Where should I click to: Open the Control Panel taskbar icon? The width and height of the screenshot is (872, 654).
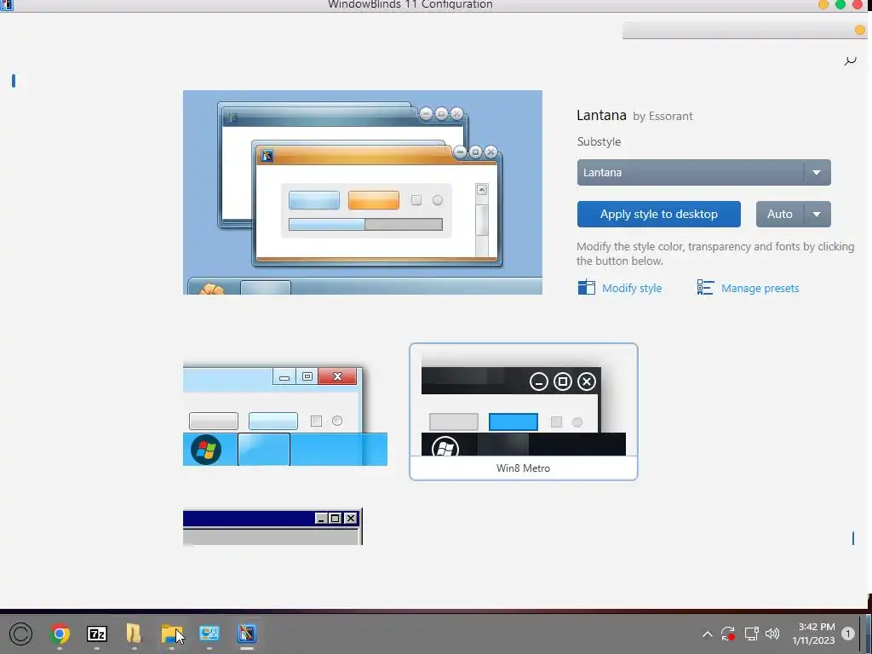(209, 634)
